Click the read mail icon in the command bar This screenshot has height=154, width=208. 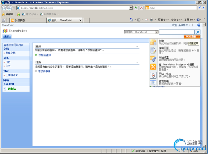146,20
